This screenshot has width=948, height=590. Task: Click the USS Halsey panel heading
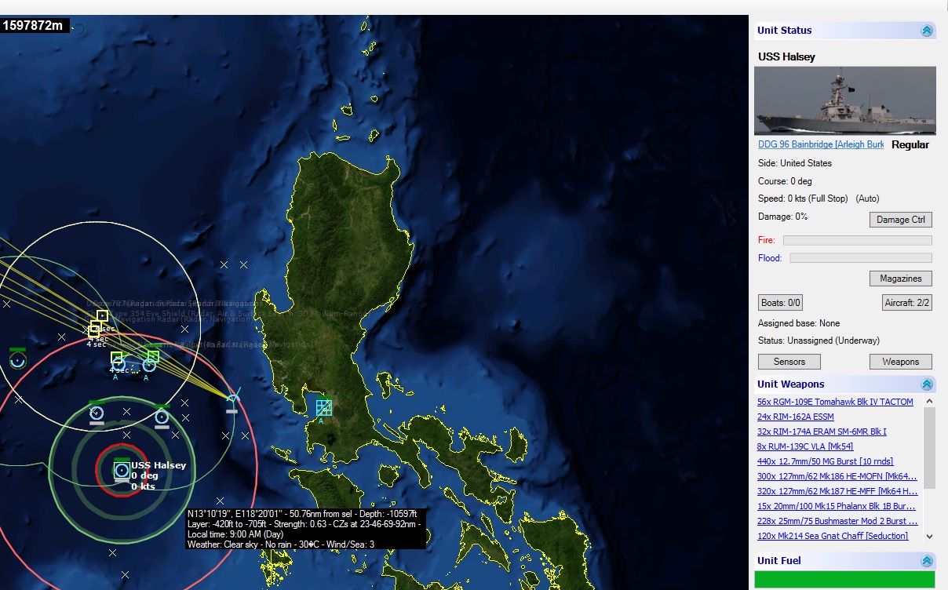pos(786,57)
